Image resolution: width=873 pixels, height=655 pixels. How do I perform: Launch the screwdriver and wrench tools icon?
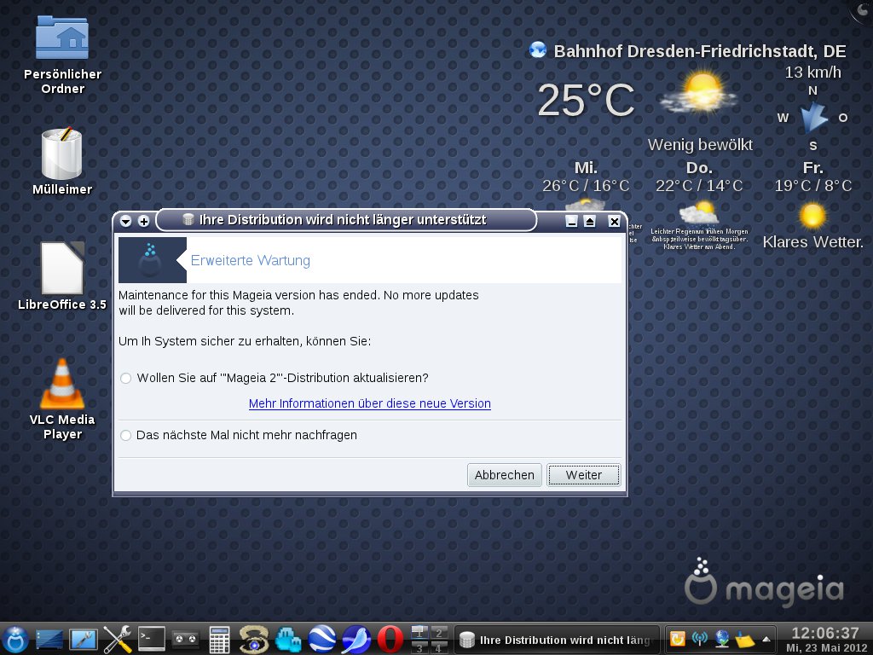(x=118, y=639)
